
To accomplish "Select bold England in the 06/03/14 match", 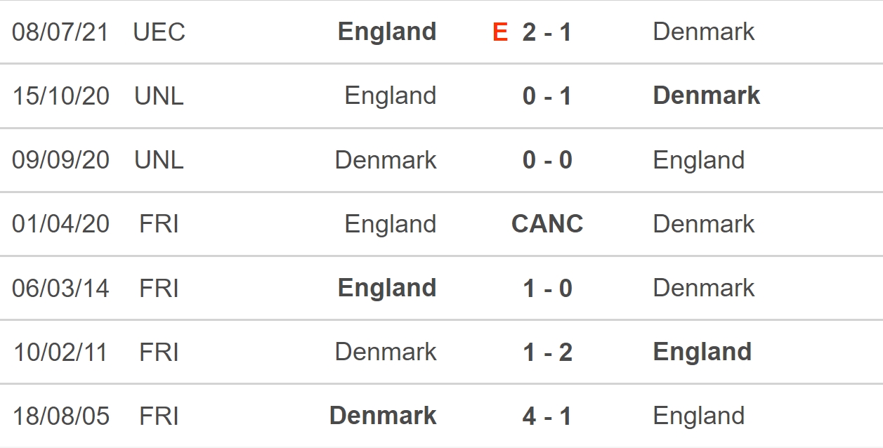I will click(387, 289).
